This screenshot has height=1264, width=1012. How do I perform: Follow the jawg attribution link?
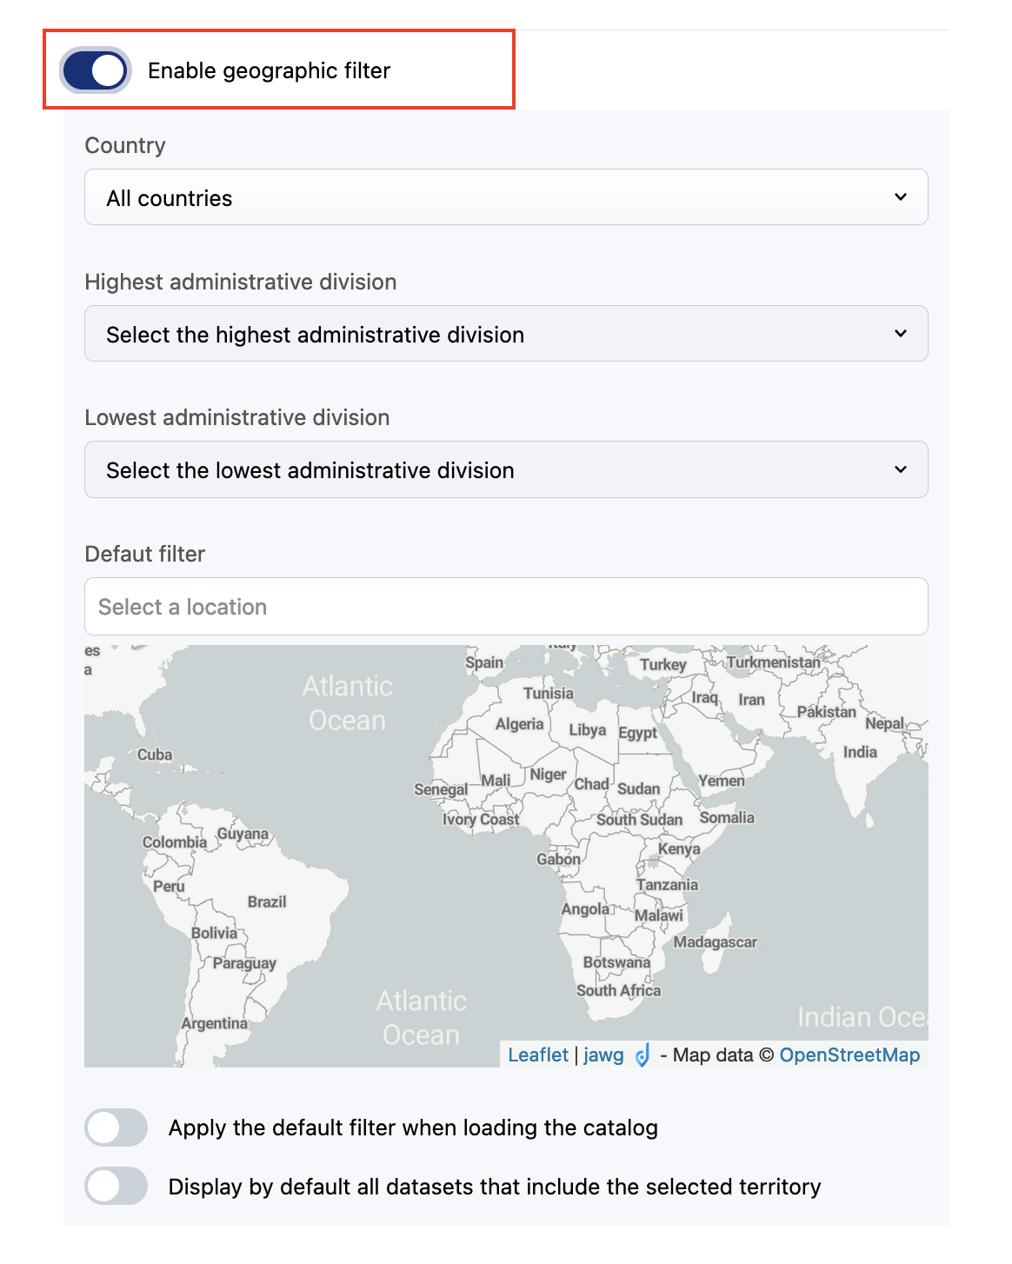tap(603, 1055)
